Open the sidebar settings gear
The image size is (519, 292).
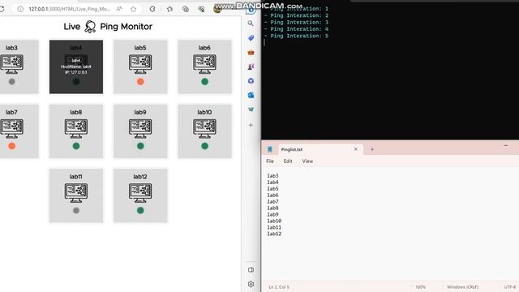pyautogui.click(x=251, y=284)
